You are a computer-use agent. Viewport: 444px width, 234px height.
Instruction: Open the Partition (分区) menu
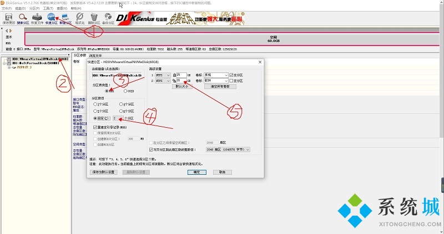click(34, 8)
